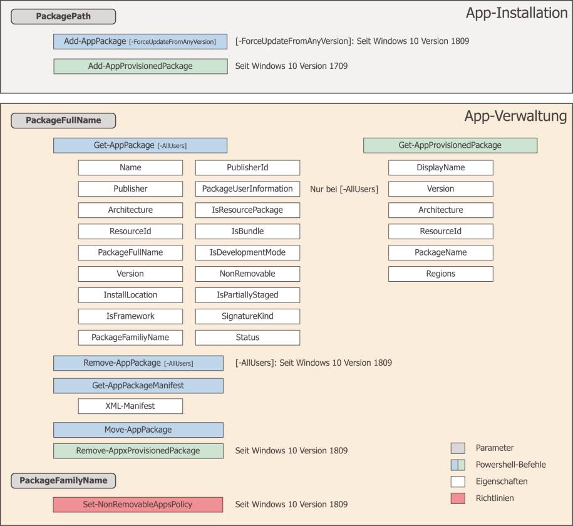The width and height of the screenshot is (573, 526).
Task: Select the Remove-AppPackage [-AllUsers] box
Action: pyautogui.click(x=138, y=363)
